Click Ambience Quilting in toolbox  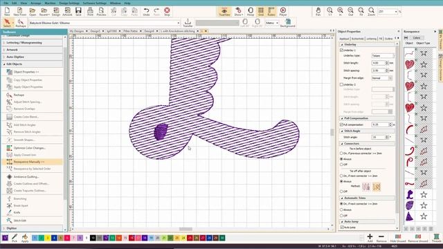click(26, 177)
